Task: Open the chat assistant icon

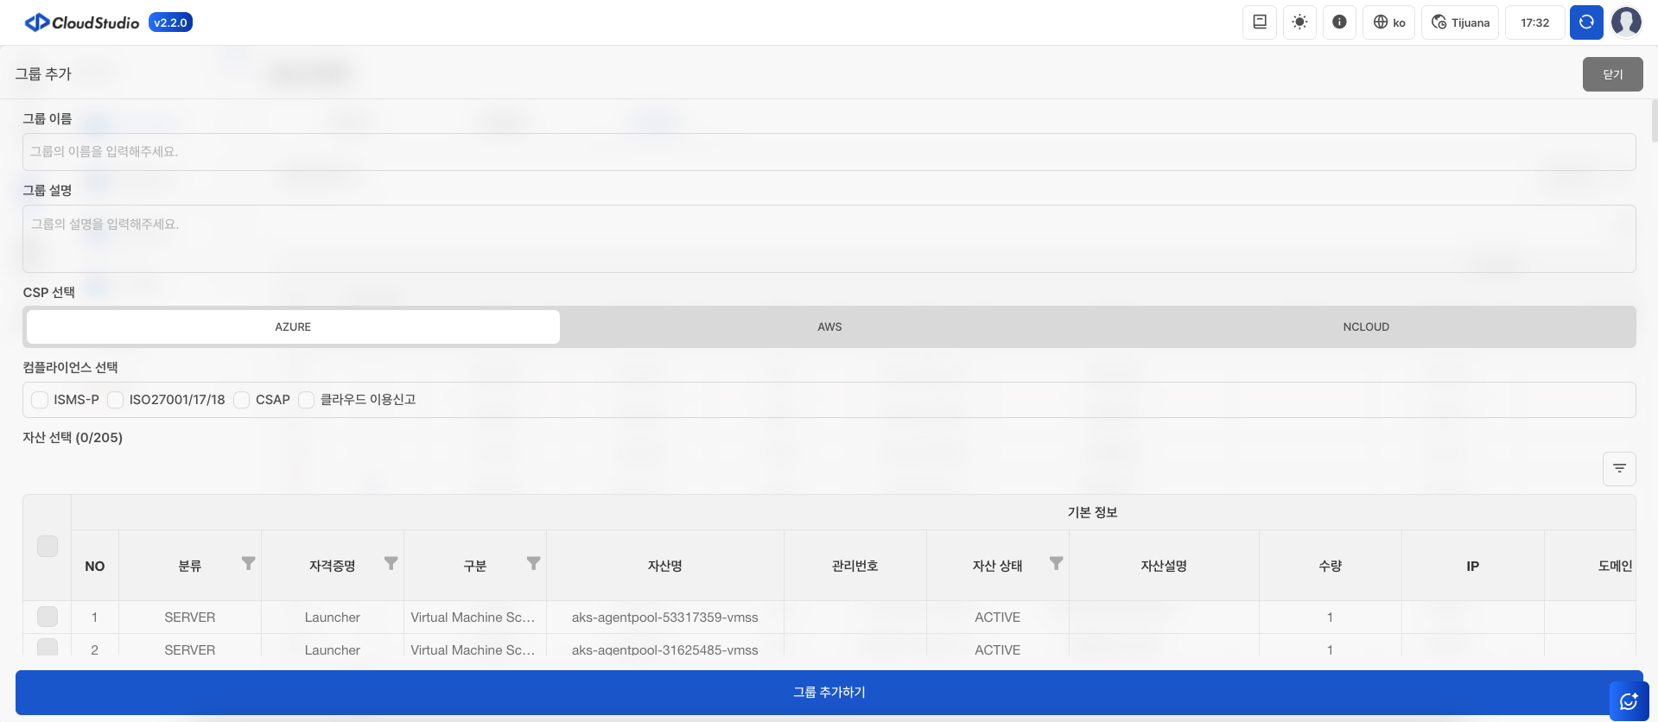Action: [x=1629, y=700]
